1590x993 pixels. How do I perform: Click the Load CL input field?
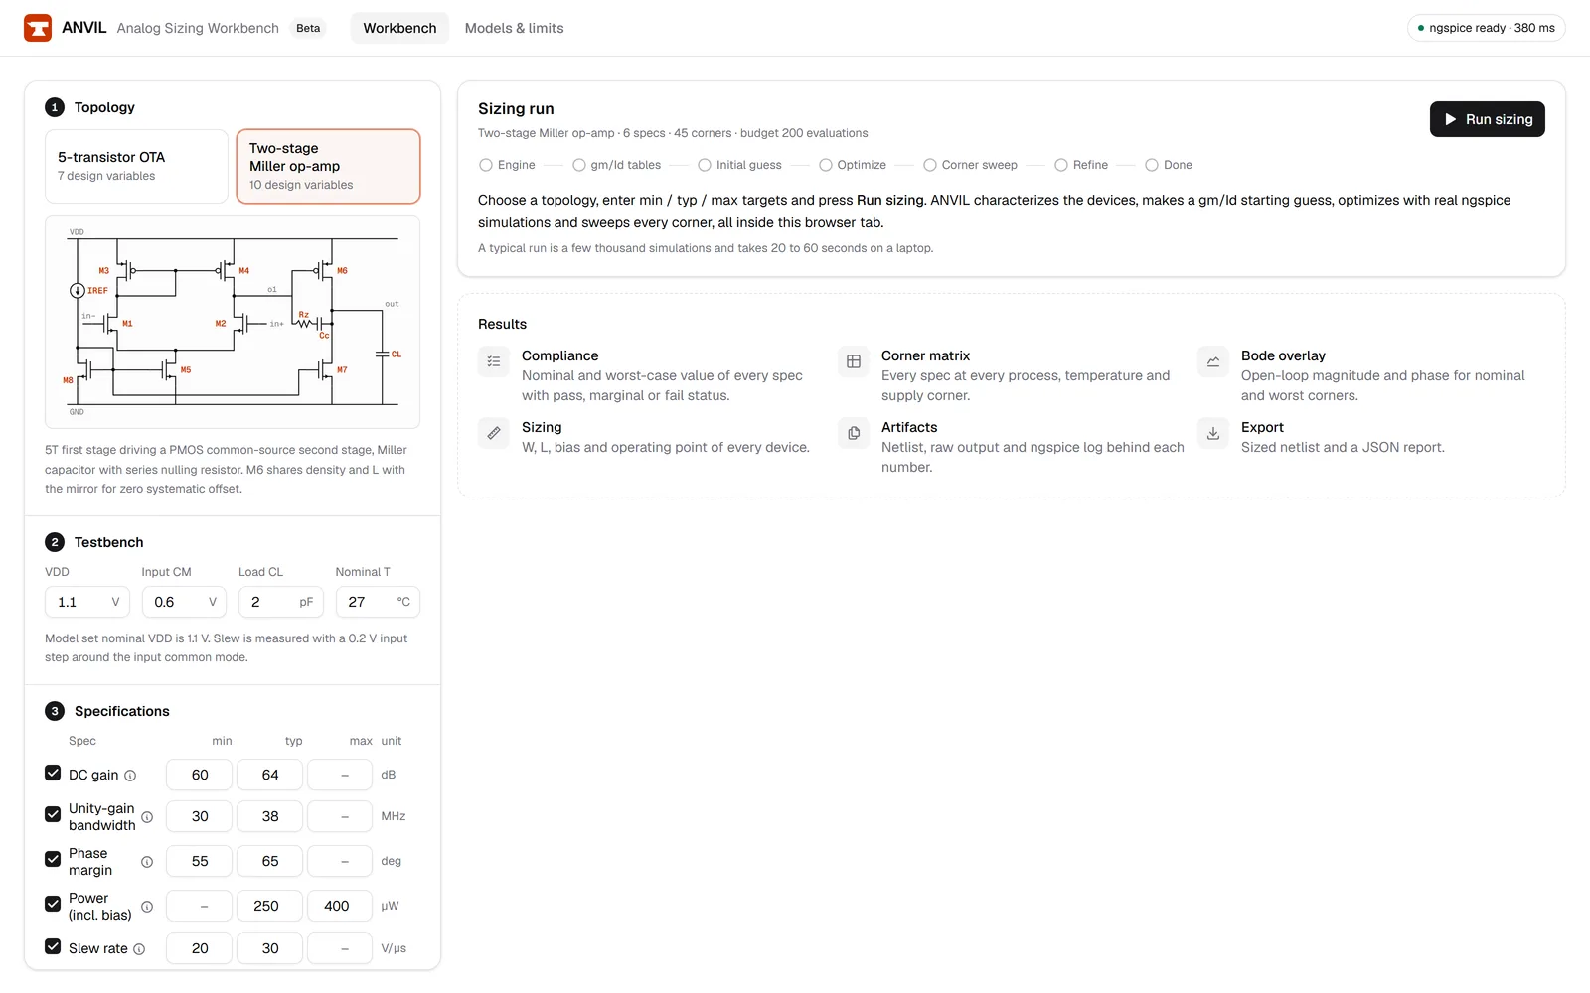coord(281,602)
